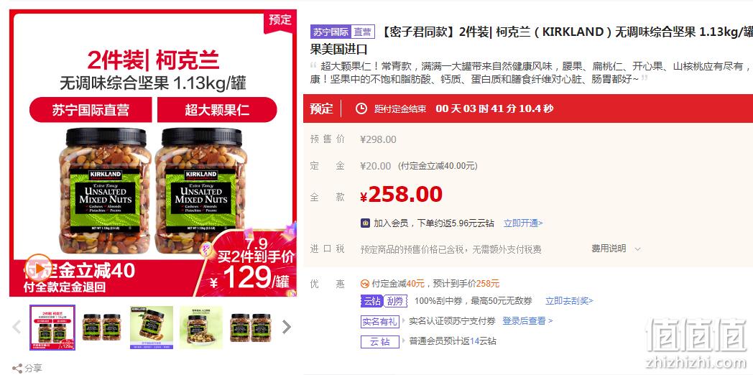
Task: Expand the 费用说明 dropdown
Action: (616, 249)
